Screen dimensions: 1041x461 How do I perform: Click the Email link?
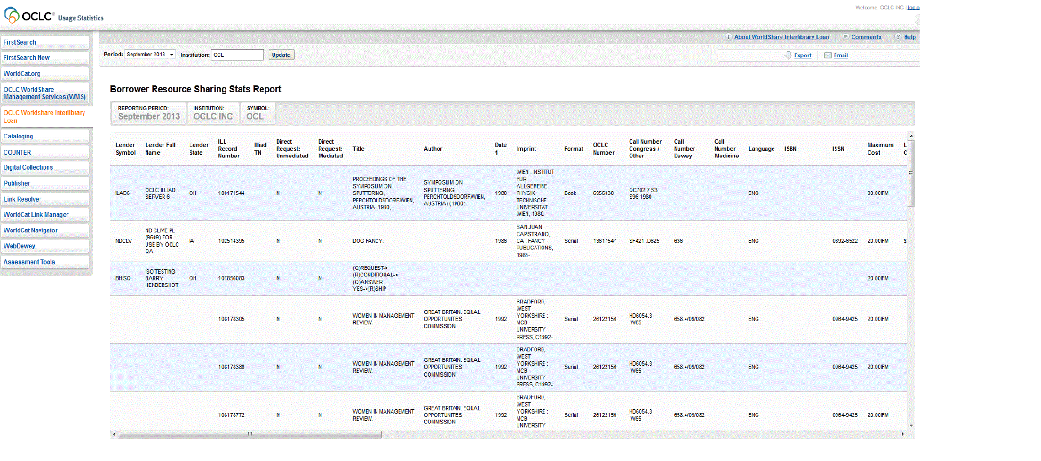841,55
